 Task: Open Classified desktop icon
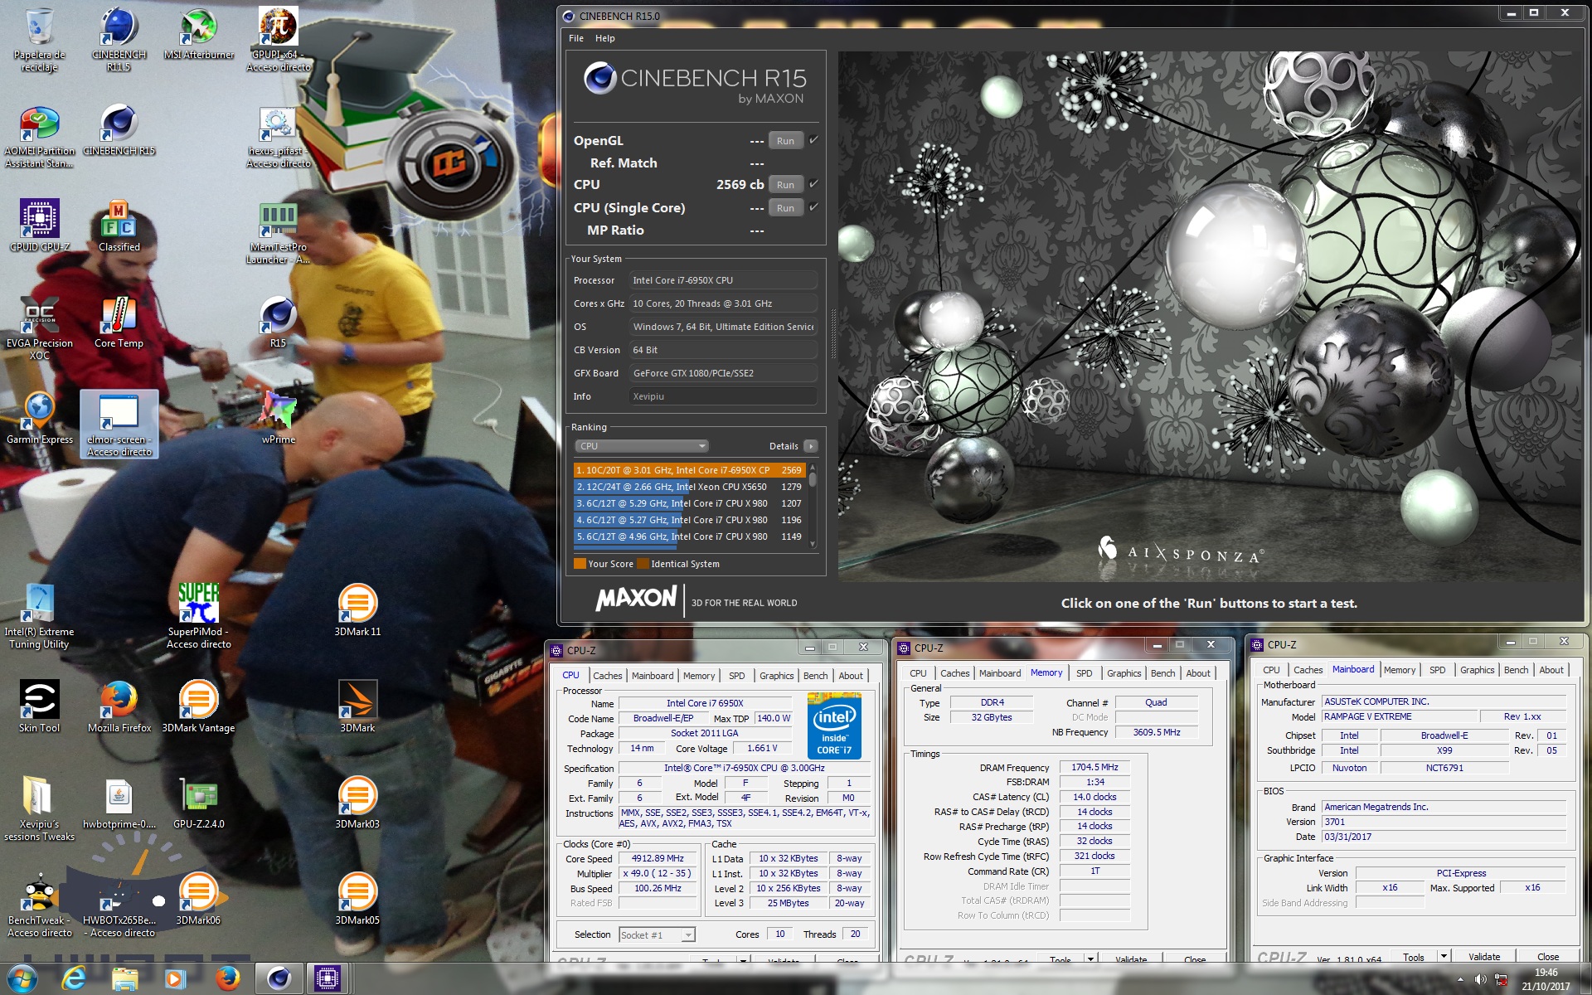(x=119, y=226)
